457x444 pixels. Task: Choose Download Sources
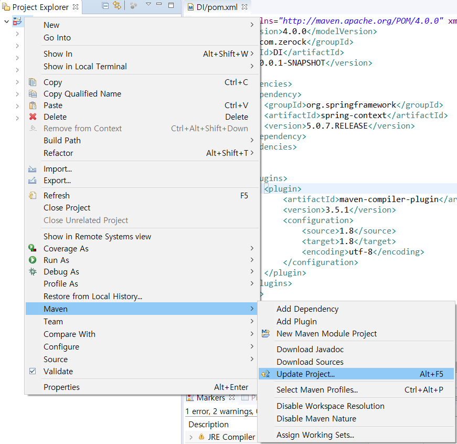point(356,362)
